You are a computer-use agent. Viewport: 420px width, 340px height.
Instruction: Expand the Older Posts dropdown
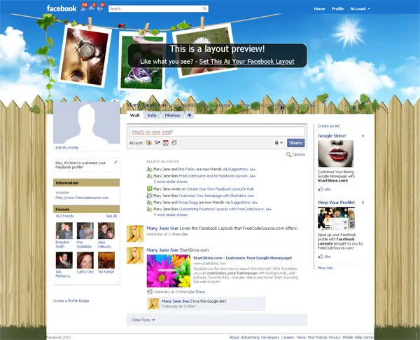click(143, 320)
